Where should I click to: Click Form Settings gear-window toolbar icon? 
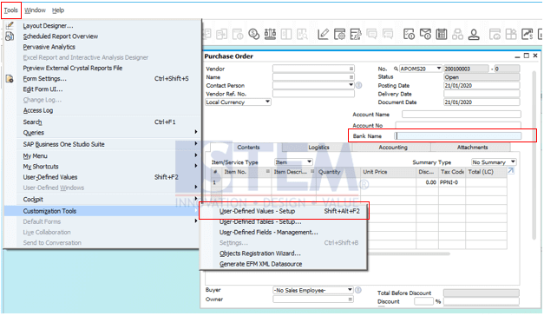339,34
